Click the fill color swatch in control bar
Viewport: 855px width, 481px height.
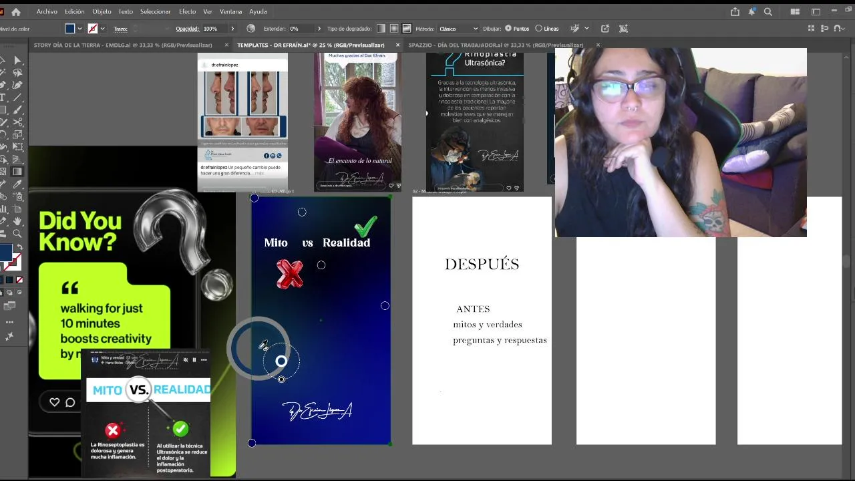(x=70, y=29)
